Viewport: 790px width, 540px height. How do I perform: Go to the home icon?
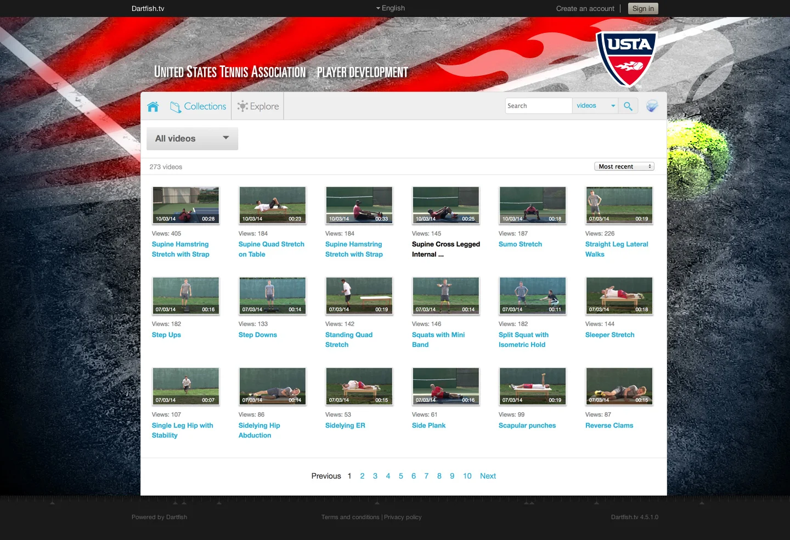[x=153, y=106]
